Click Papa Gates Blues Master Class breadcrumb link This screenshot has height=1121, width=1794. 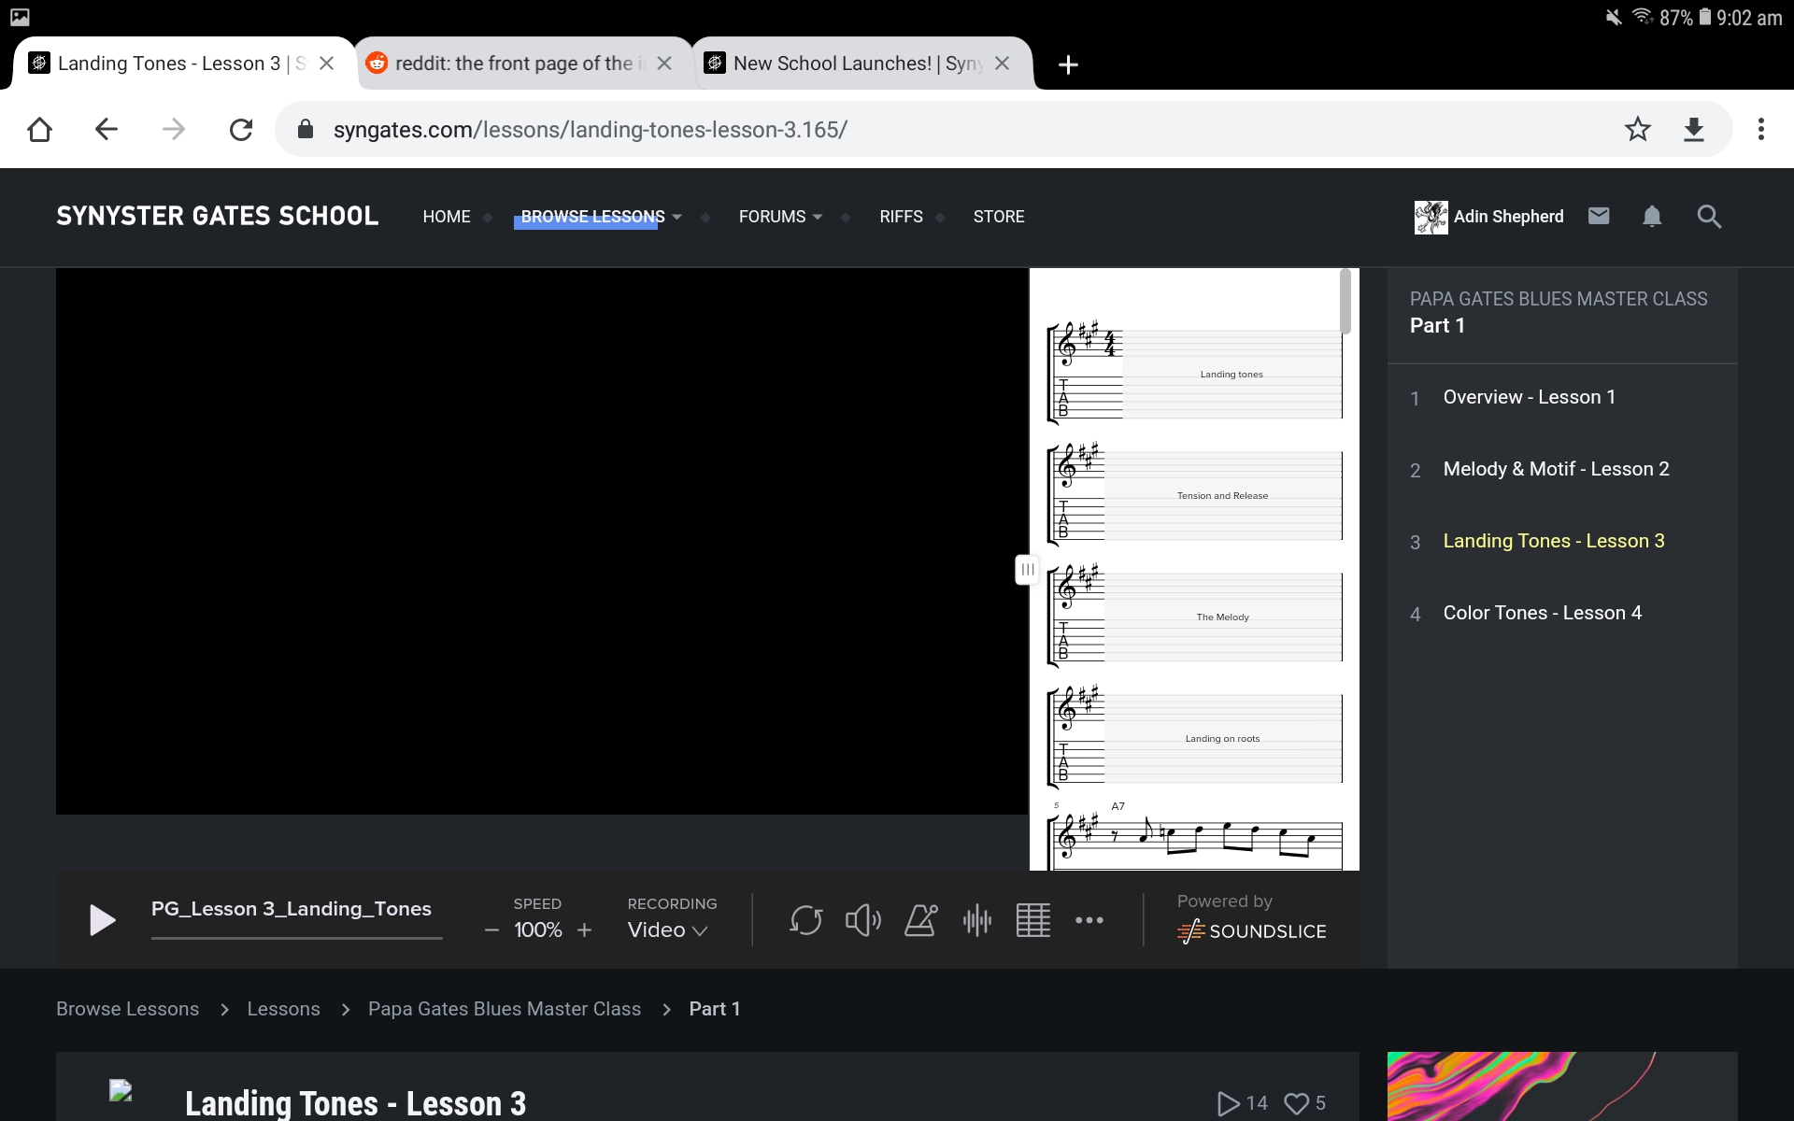click(504, 1009)
